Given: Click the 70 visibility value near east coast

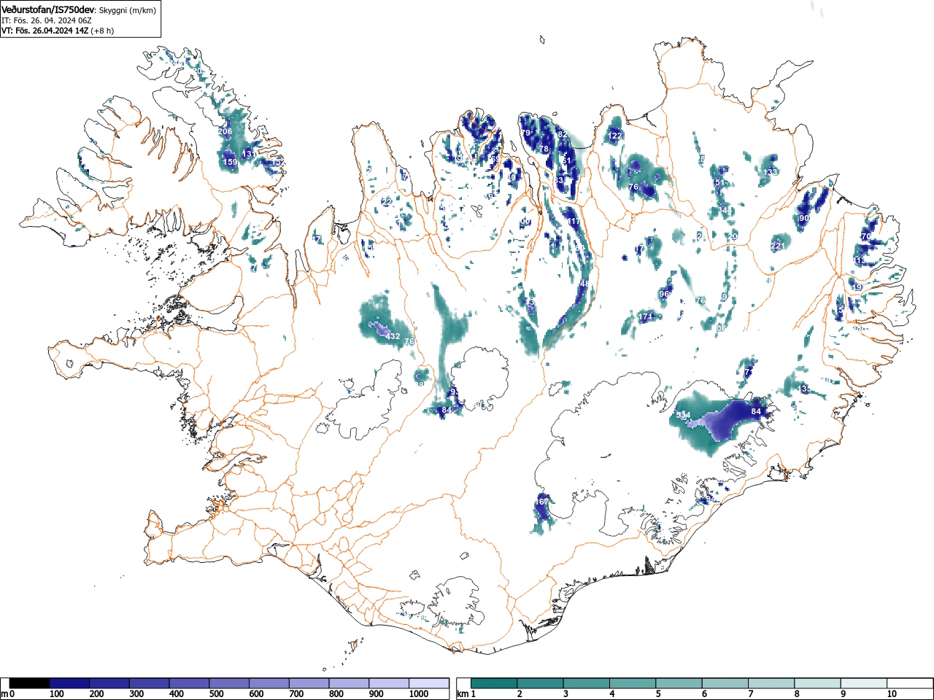Looking at the screenshot, I should point(866,237).
